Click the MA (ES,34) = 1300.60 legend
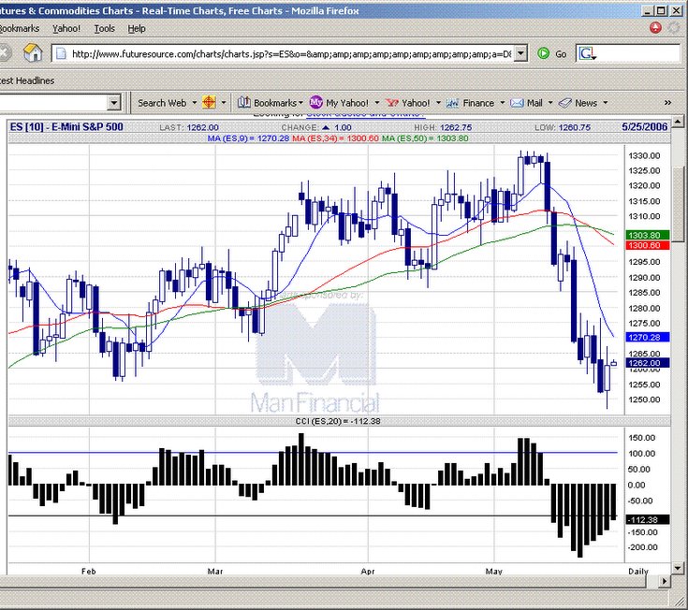Screen dimensions: 688x610 point(335,138)
